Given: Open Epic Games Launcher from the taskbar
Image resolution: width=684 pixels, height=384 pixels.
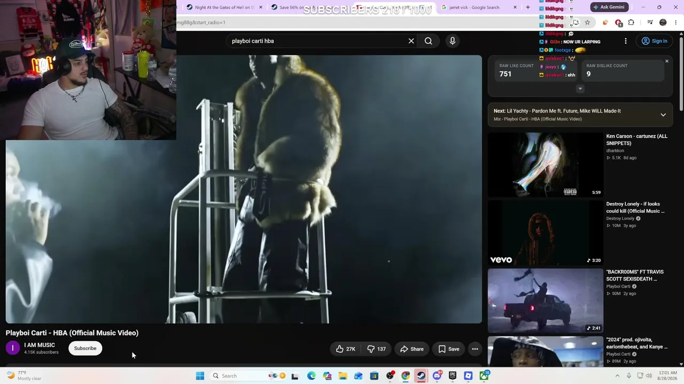Looking at the screenshot, I should pos(453,376).
